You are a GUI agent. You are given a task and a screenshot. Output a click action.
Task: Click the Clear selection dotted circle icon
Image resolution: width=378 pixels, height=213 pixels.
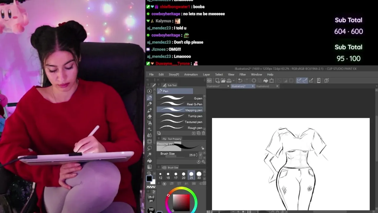point(254,80)
